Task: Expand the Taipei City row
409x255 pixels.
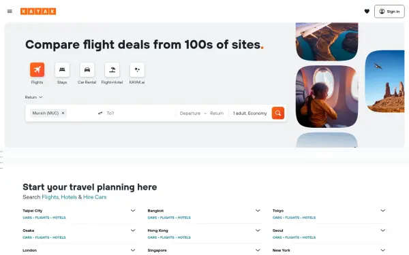Action: [133, 211]
